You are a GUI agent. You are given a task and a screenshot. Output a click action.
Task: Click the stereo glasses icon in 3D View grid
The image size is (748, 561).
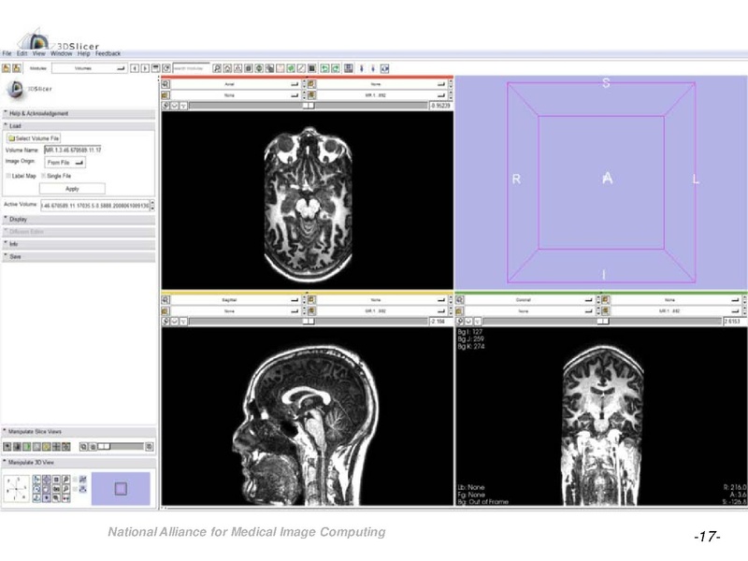(65, 498)
